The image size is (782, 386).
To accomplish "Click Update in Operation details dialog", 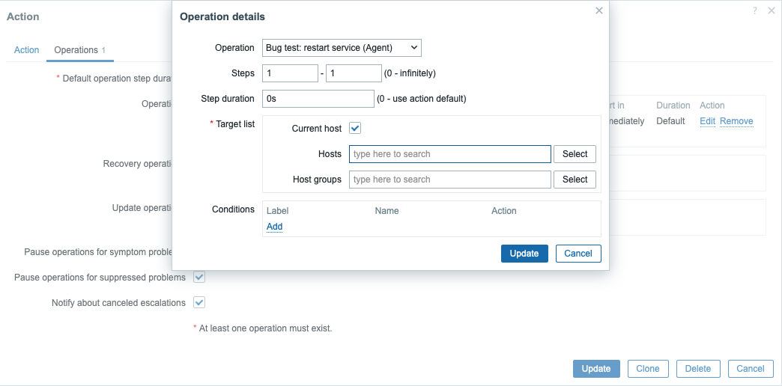I will [x=524, y=254].
